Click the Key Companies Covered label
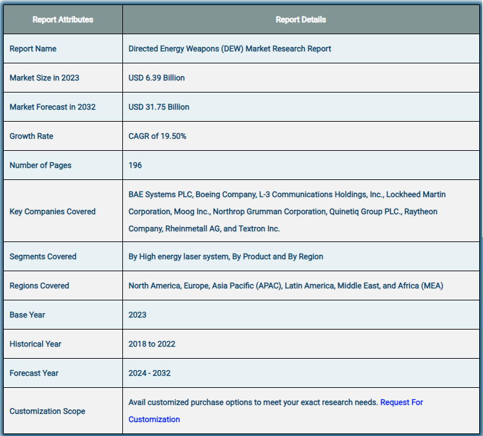Viewport: 483px width, 436px height. point(53,212)
